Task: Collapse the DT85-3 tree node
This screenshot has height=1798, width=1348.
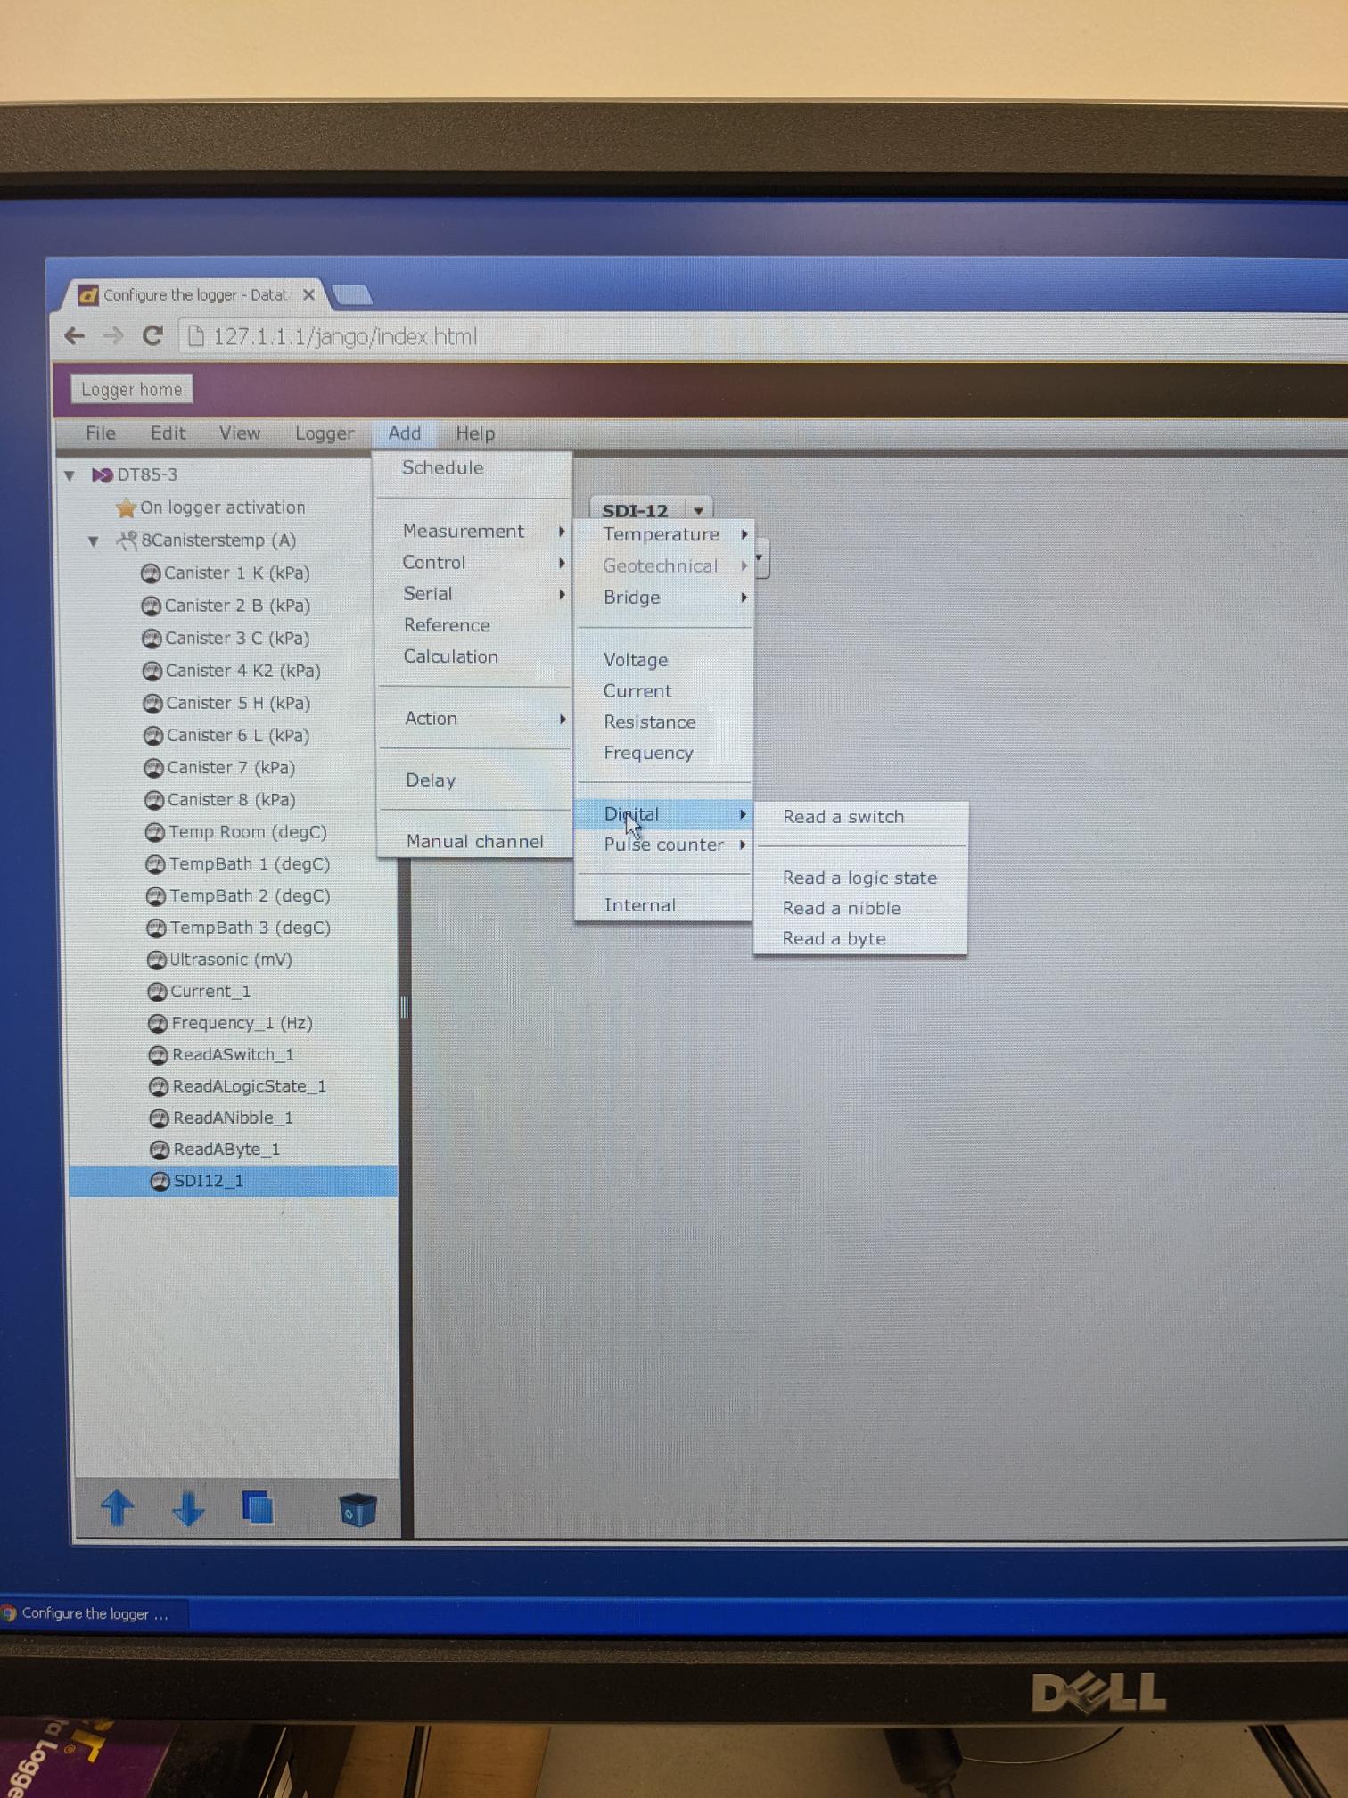Action: click(70, 475)
